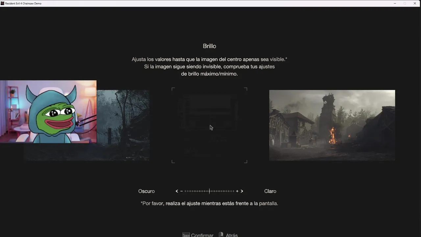
Task: Close the Resident Evil 4 window
Action: (415, 3)
